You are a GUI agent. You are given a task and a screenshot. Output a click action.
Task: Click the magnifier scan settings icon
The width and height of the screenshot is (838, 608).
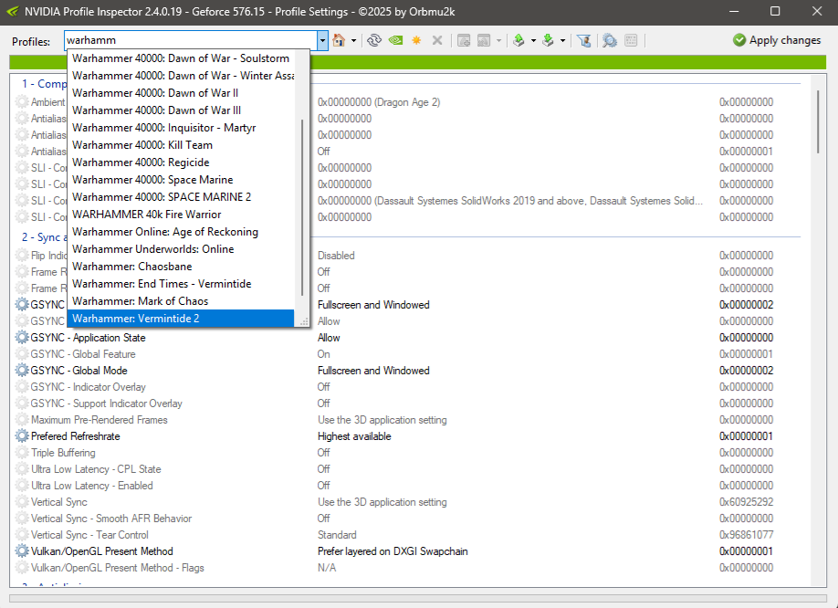pyautogui.click(x=609, y=40)
